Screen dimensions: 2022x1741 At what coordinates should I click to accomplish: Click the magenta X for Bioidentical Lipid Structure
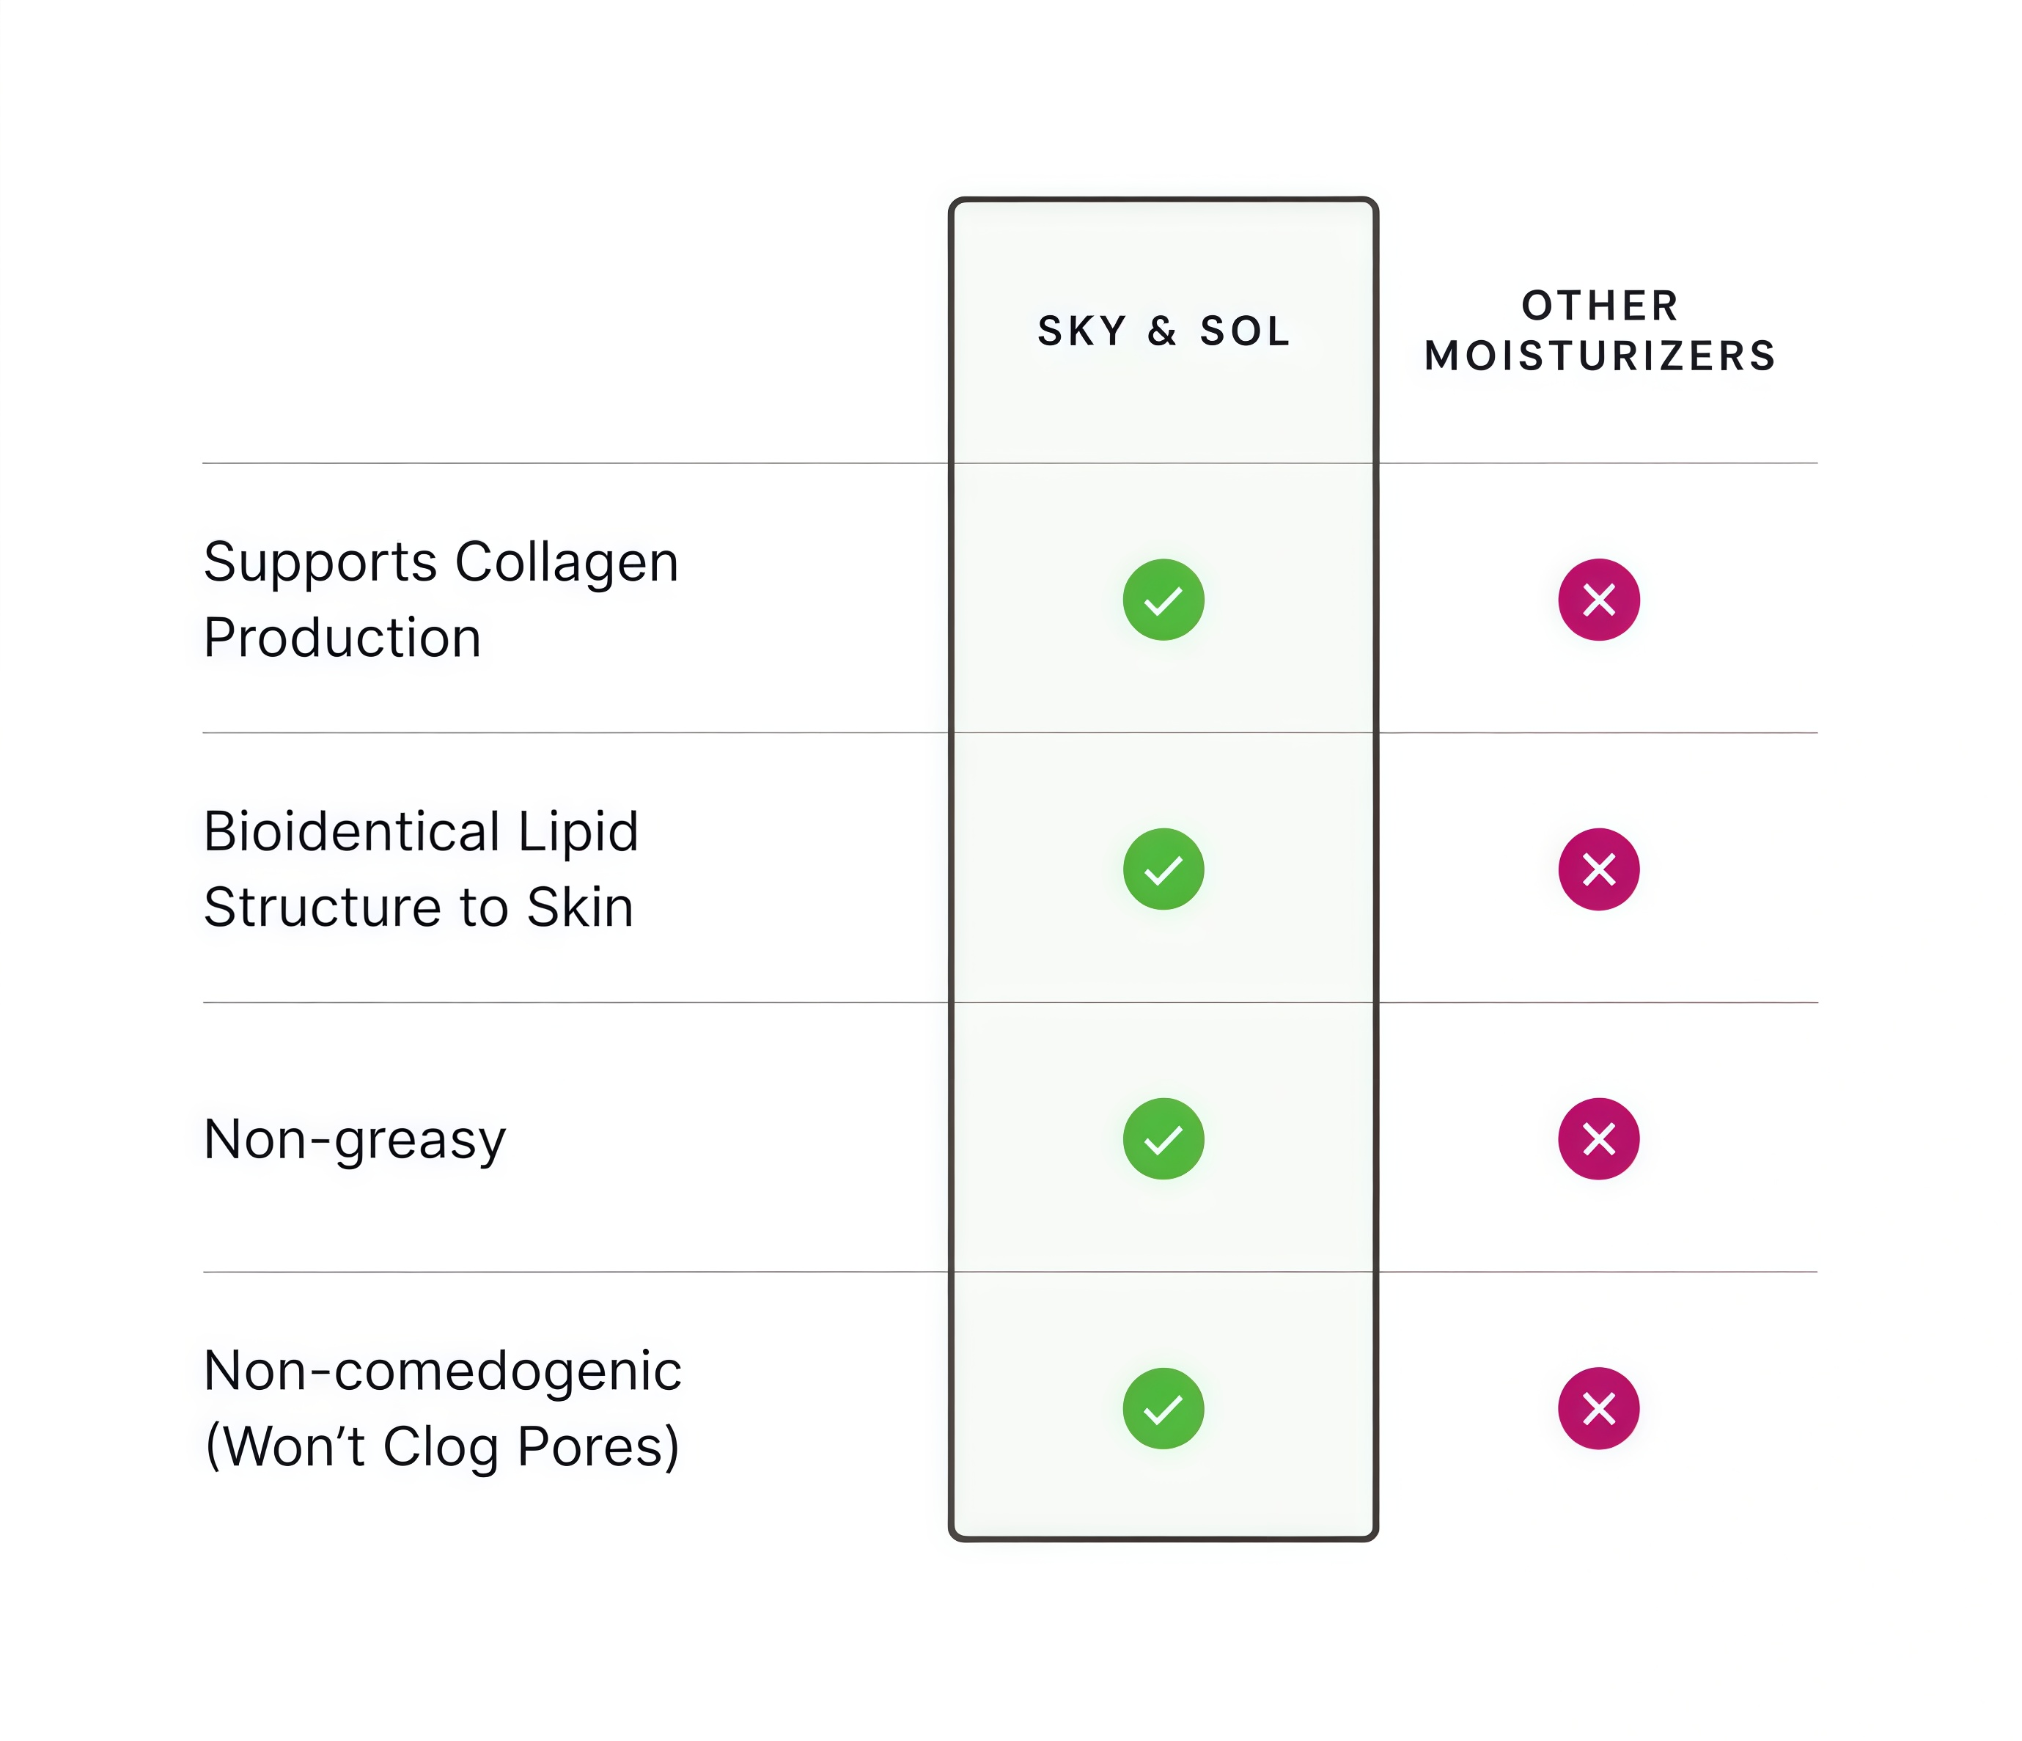[1598, 869]
